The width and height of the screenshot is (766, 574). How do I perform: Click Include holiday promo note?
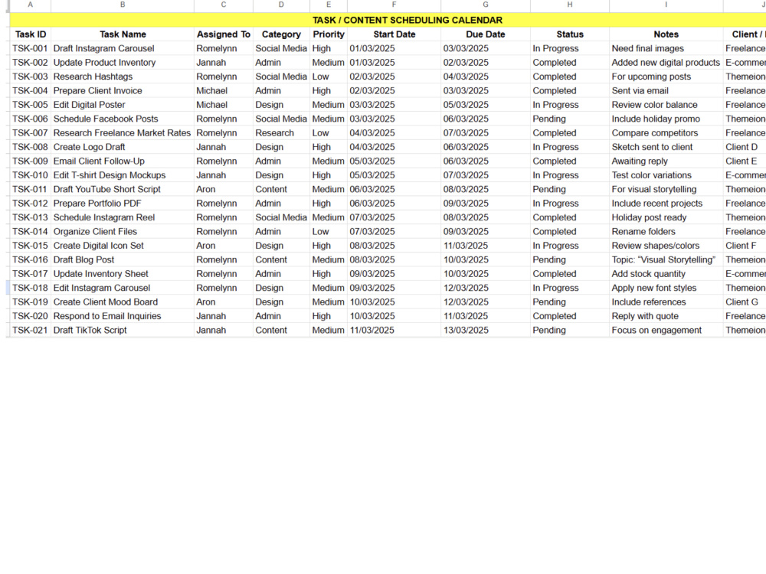666,119
